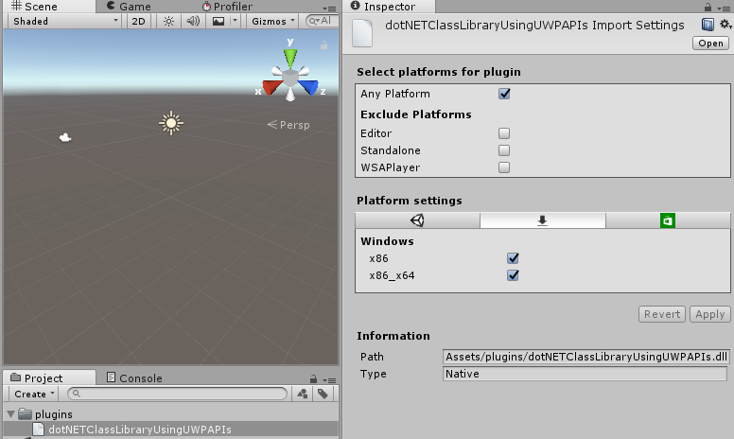Open scene panel options menu

[x=329, y=9]
